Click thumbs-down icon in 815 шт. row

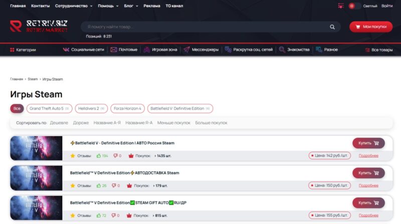pyautogui.click(x=114, y=215)
